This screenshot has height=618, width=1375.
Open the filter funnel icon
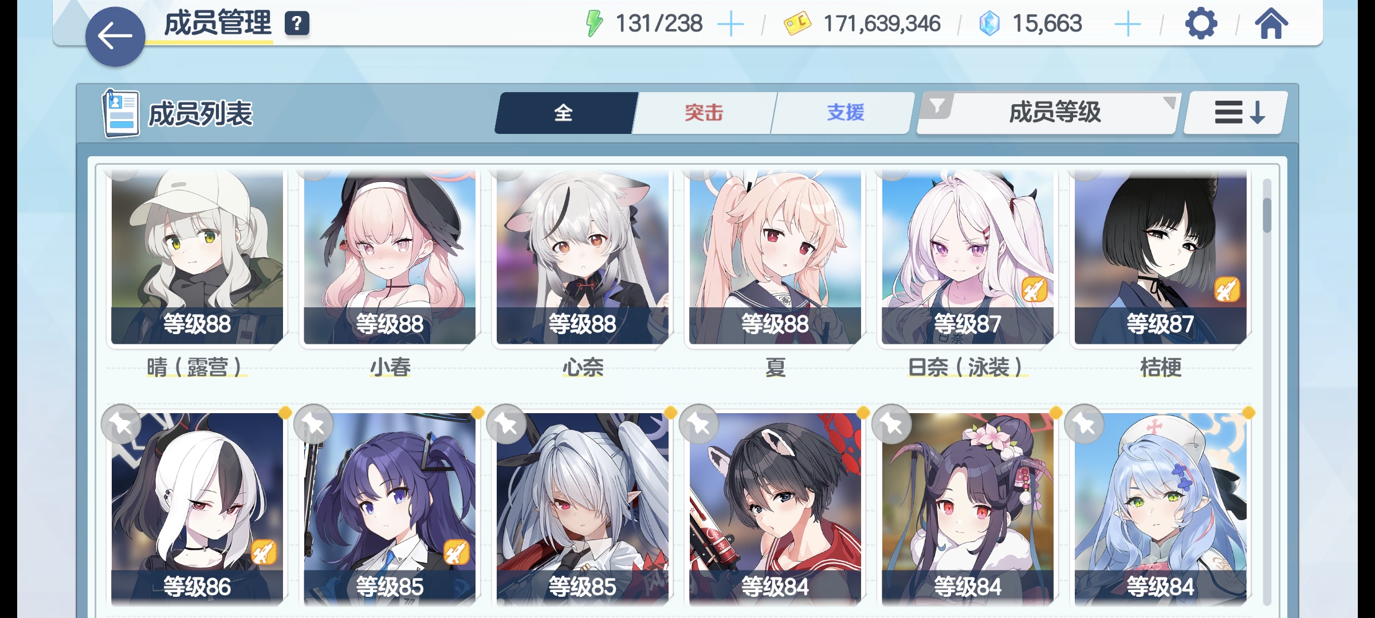coord(937,106)
